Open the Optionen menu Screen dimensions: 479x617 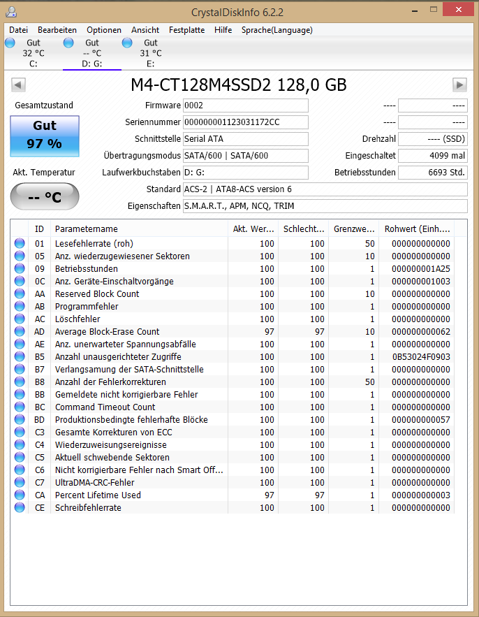point(104,30)
